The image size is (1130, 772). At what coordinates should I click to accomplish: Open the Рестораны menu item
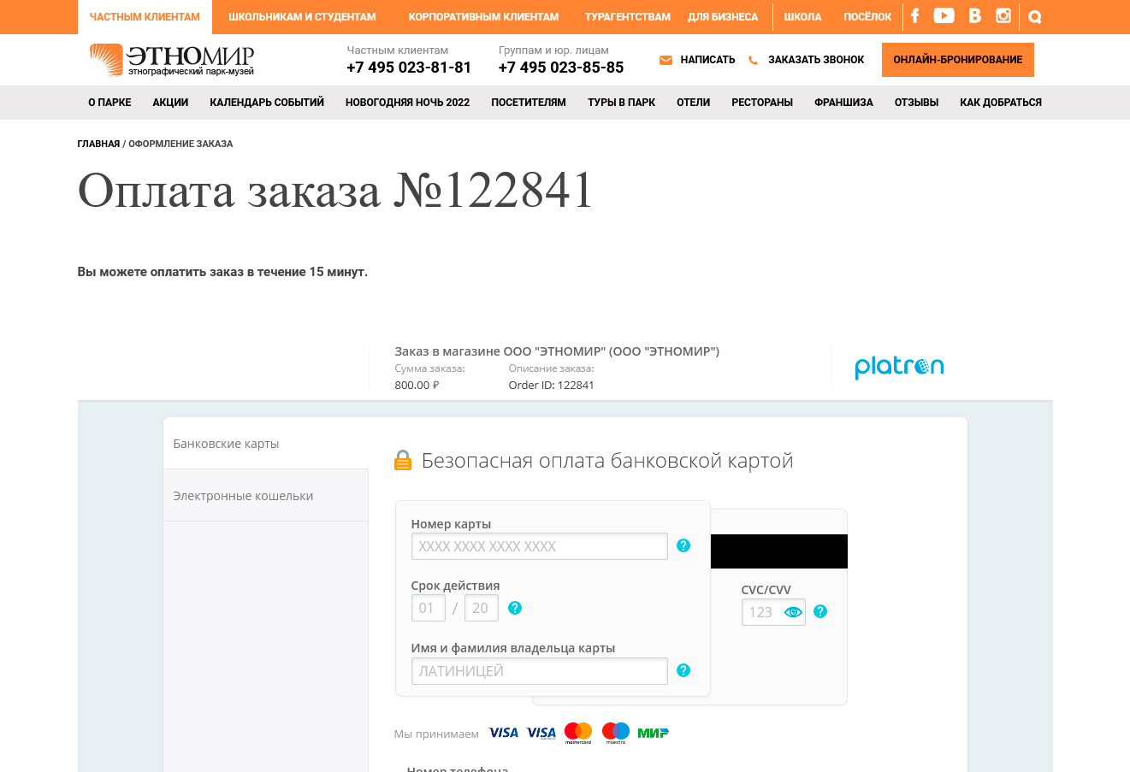(x=762, y=103)
